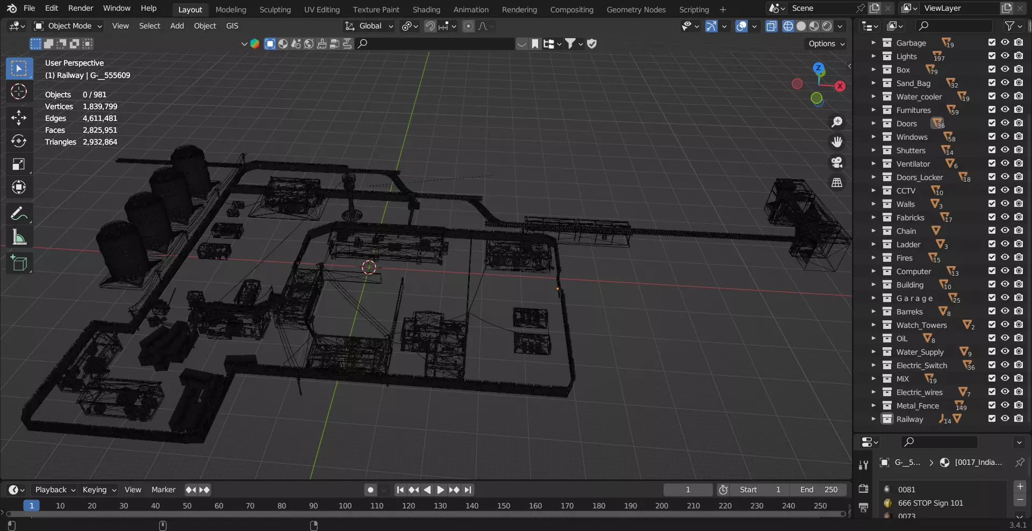Click the End frame 250 field
The image size is (1032, 531).
click(x=819, y=490)
